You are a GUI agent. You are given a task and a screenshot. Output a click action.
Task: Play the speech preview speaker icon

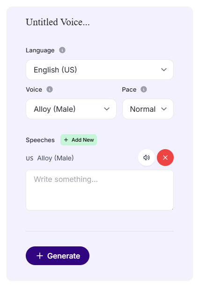coord(147,158)
